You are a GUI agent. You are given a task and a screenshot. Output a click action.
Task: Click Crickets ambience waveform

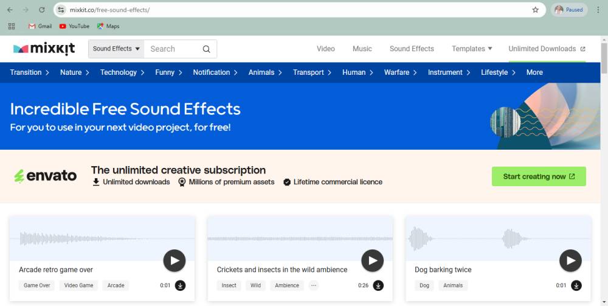coord(300,238)
